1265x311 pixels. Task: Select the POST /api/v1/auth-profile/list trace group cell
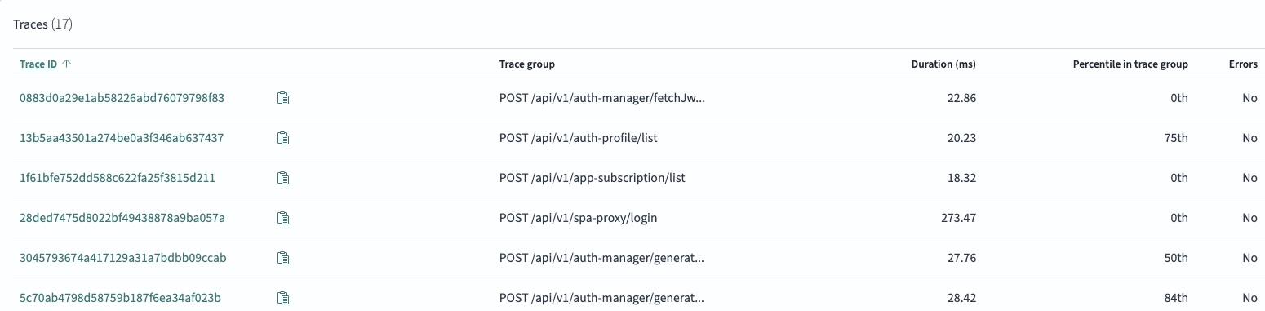(578, 138)
